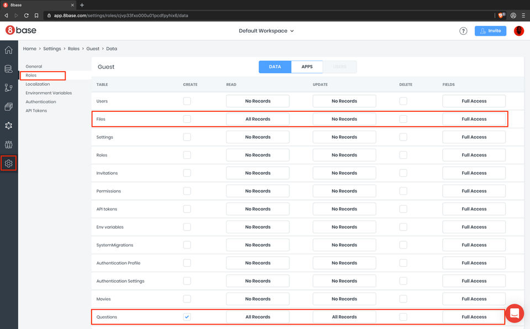Open the GraphQL API Explorer icon

8,126
